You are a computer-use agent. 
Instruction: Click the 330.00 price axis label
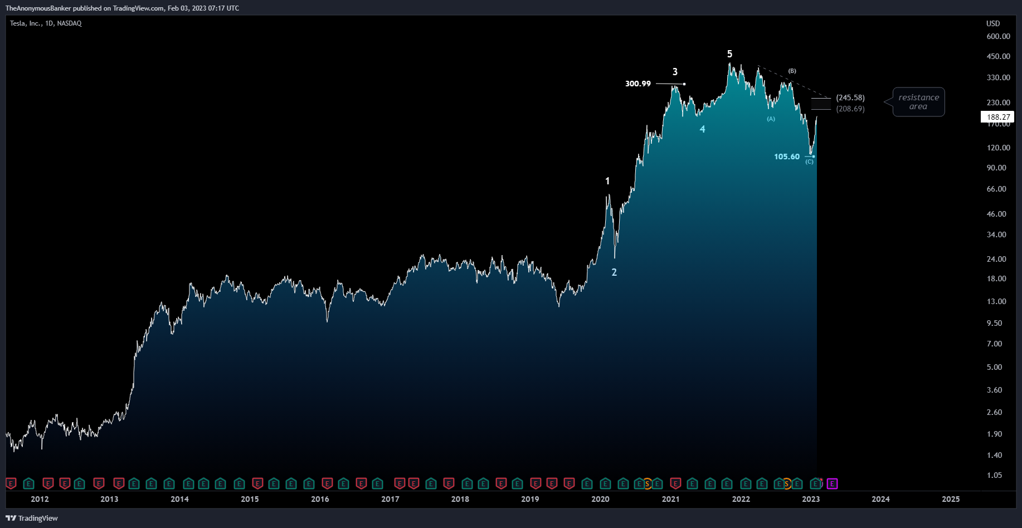998,77
